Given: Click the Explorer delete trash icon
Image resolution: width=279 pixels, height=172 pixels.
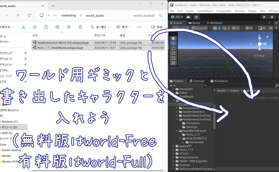Looking at the screenshot, I should click(80, 27).
